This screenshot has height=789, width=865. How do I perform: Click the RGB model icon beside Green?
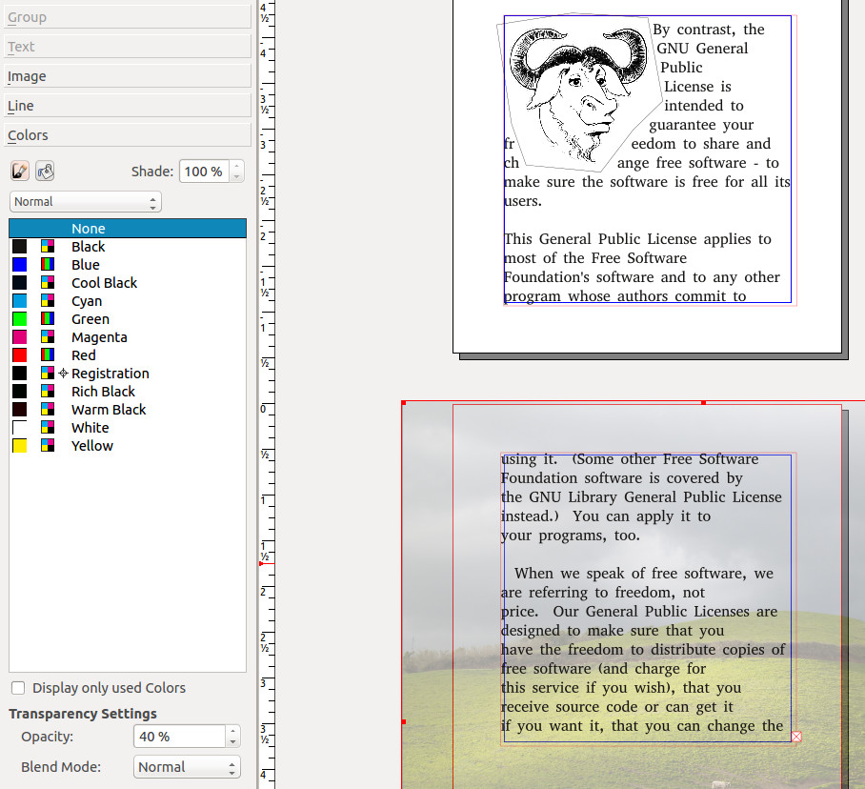[47, 319]
